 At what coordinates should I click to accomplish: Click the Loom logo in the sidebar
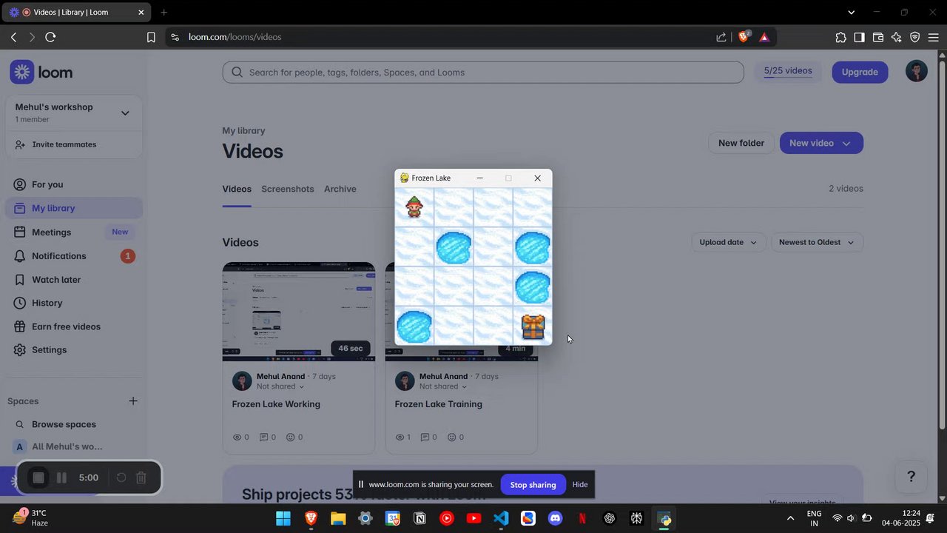click(x=41, y=73)
